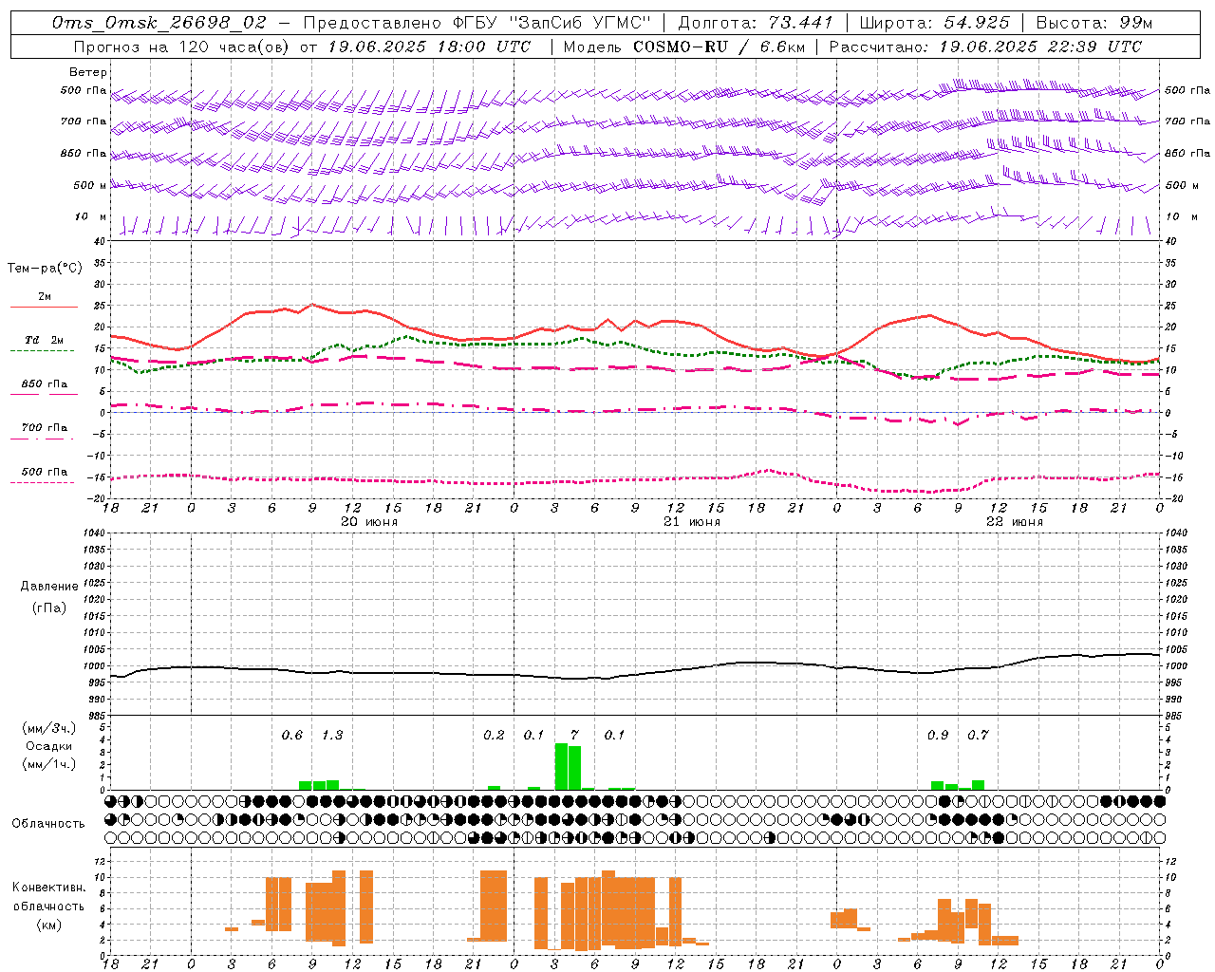The image size is (1215, 972).
Task: Click the dotted line sample under 500 гПа legend
Action: [x=43, y=482]
